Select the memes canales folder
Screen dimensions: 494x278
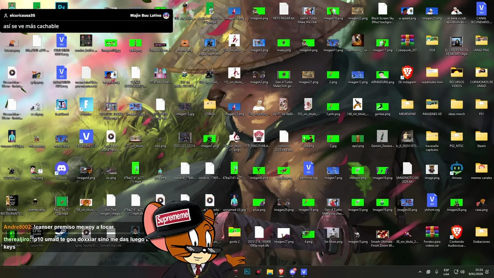(x=481, y=171)
